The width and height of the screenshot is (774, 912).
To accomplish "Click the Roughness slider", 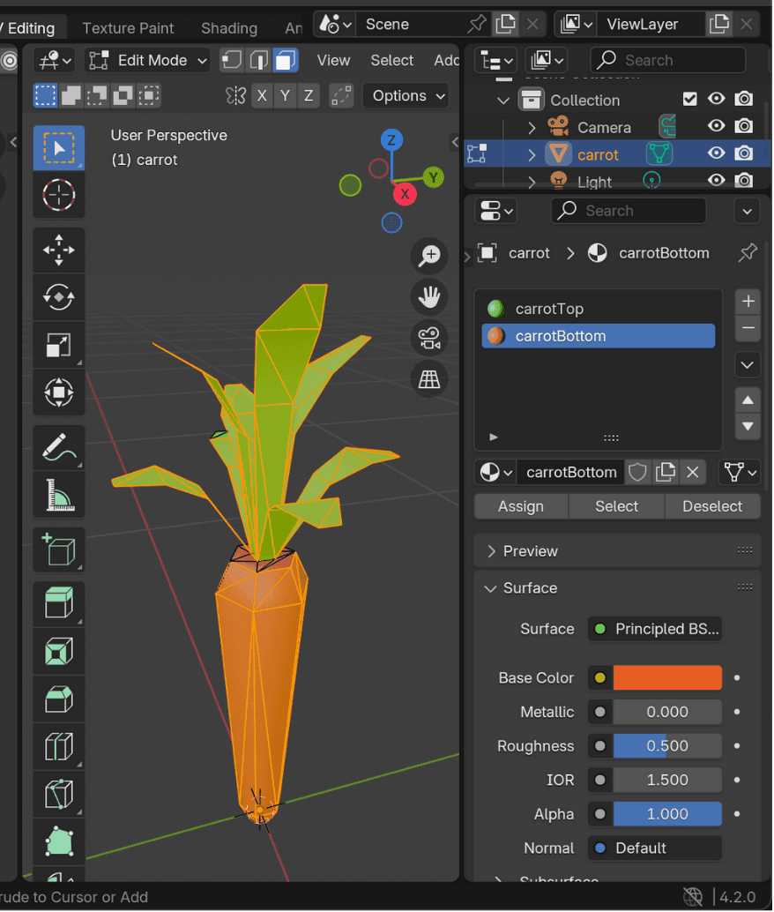I will [667, 746].
